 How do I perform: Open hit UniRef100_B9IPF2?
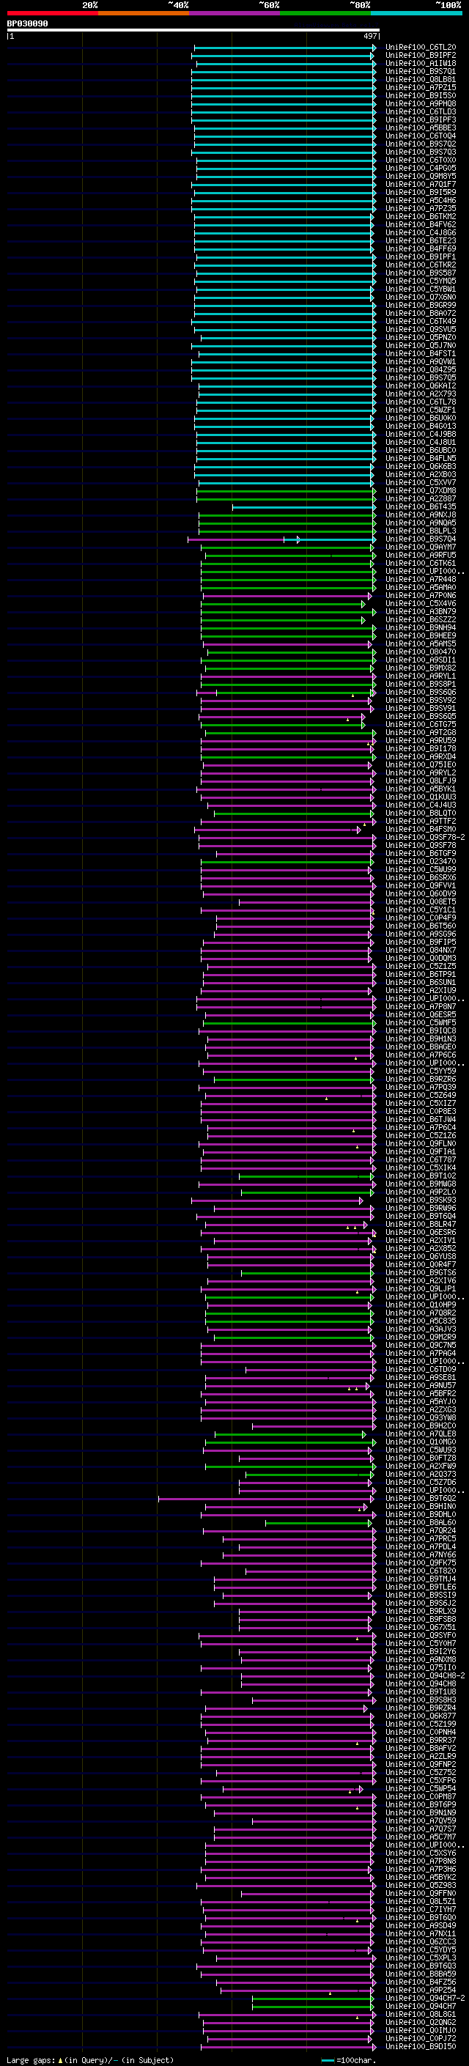(421, 56)
